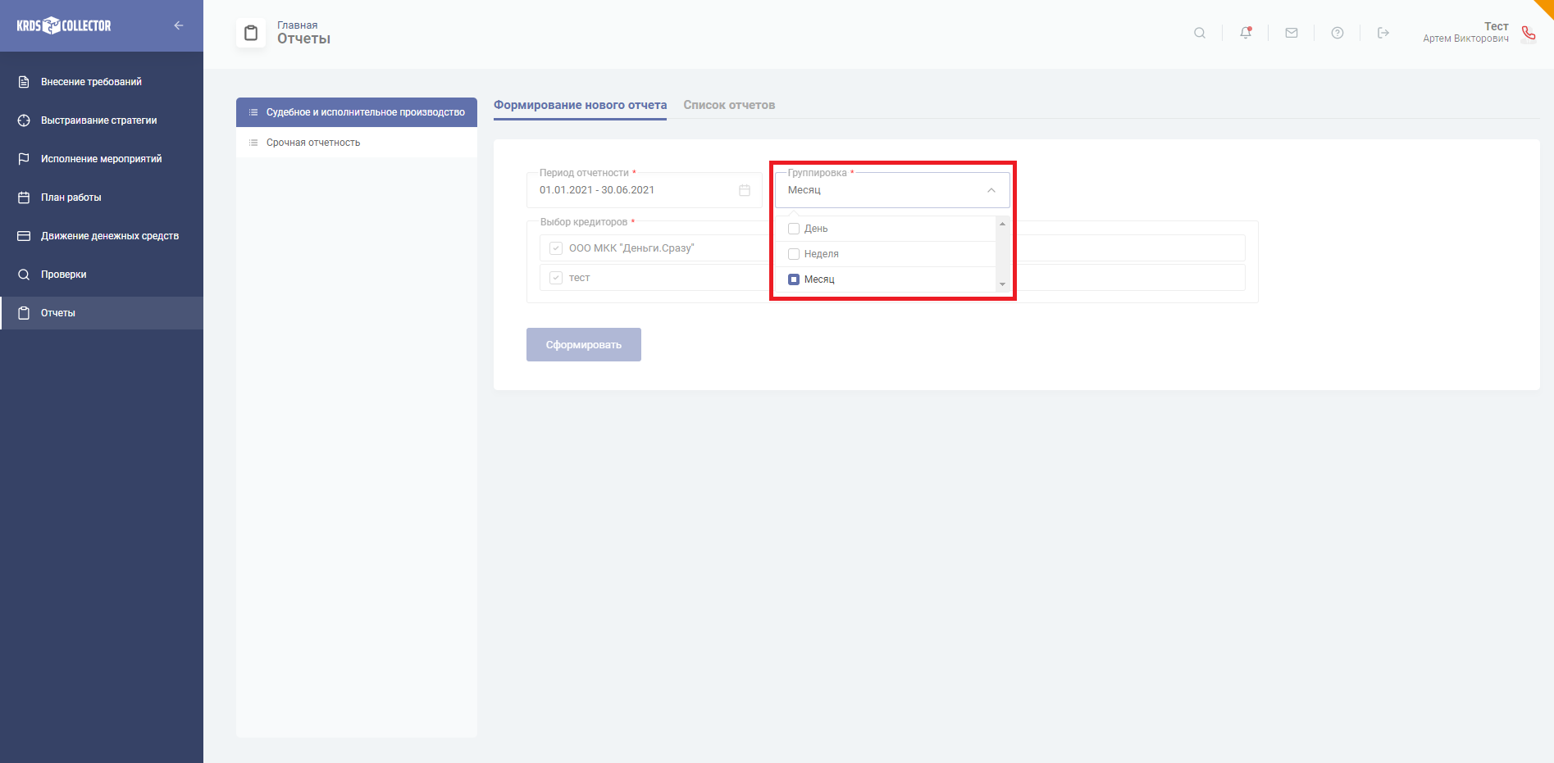Toggle ООО МКК "Деньги.Сразу" creditor checkbox
Screen dimensions: 1554x763
(x=556, y=248)
